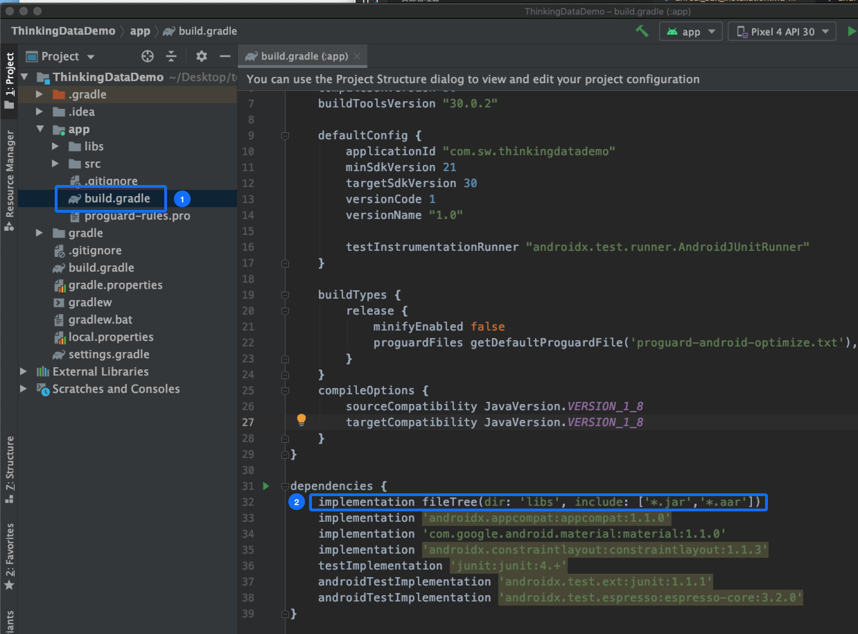Image resolution: width=858 pixels, height=634 pixels.
Task: Click the yellow lightbulb intention icon
Action: click(x=301, y=420)
